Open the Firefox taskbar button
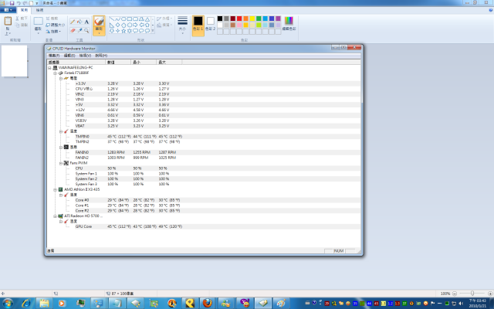The height and width of the screenshot is (309, 494). 207,303
